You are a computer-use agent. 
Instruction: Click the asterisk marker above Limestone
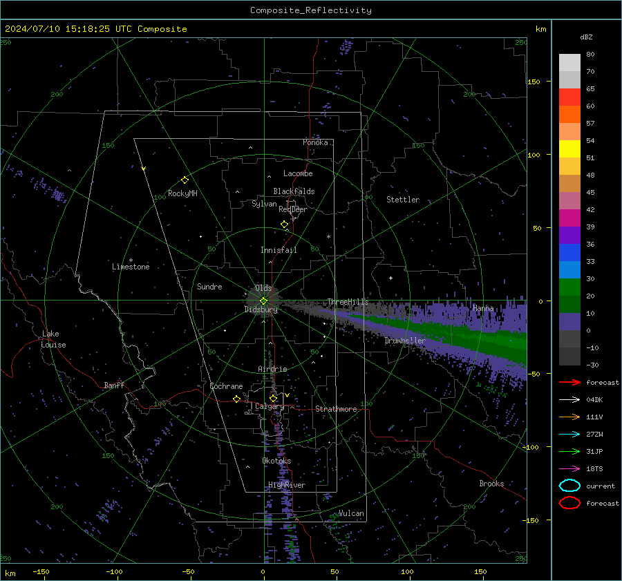131,260
